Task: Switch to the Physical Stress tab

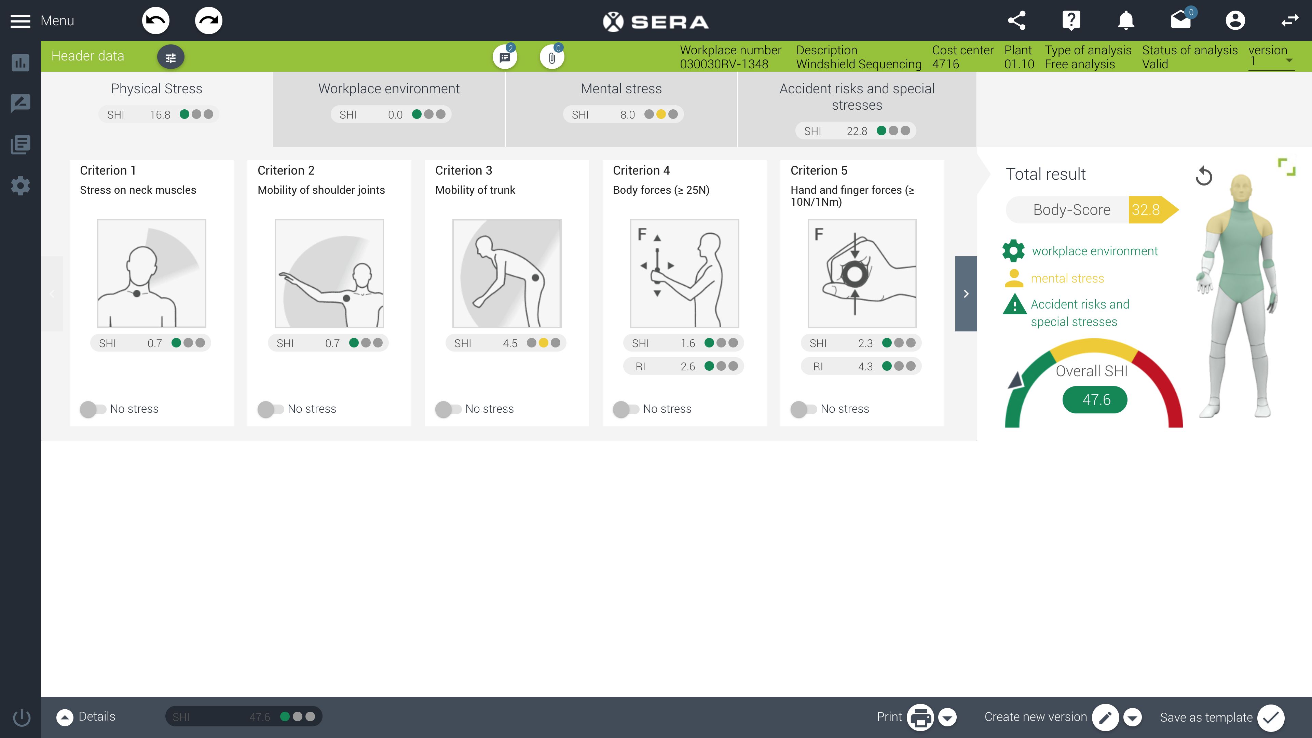Action: pyautogui.click(x=157, y=109)
